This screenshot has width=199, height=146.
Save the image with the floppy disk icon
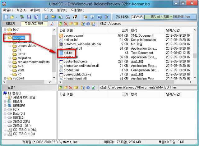click(x=29, y=17)
